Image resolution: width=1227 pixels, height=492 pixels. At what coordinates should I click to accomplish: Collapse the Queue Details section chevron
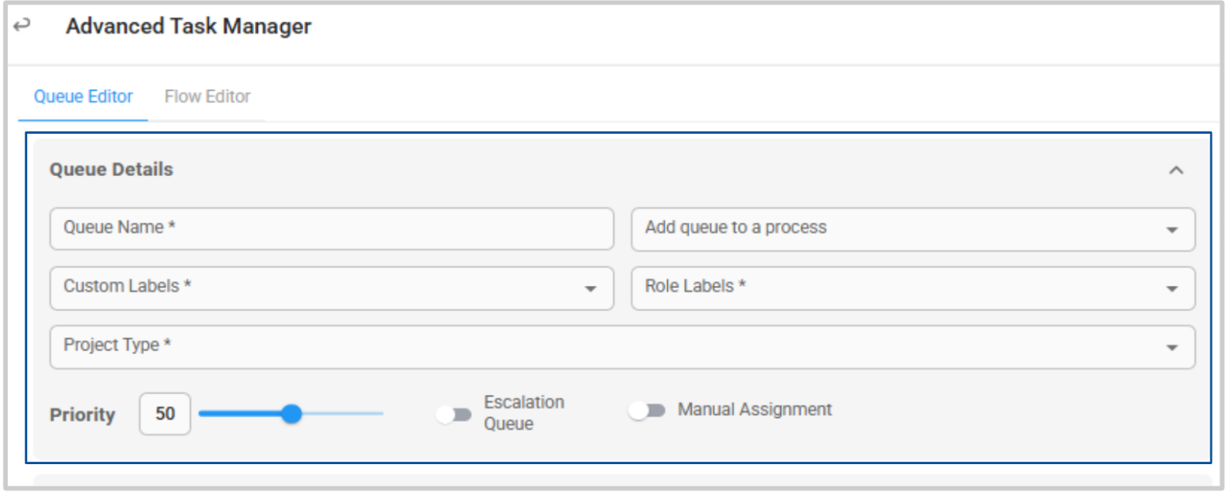1176,170
